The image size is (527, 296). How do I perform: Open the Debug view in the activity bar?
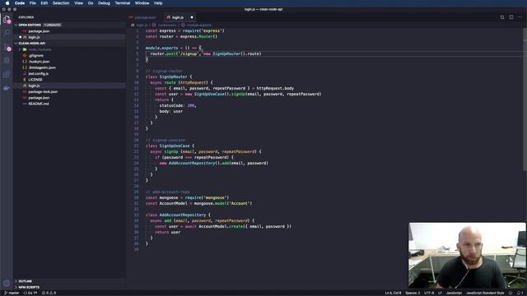[x=7, y=61]
